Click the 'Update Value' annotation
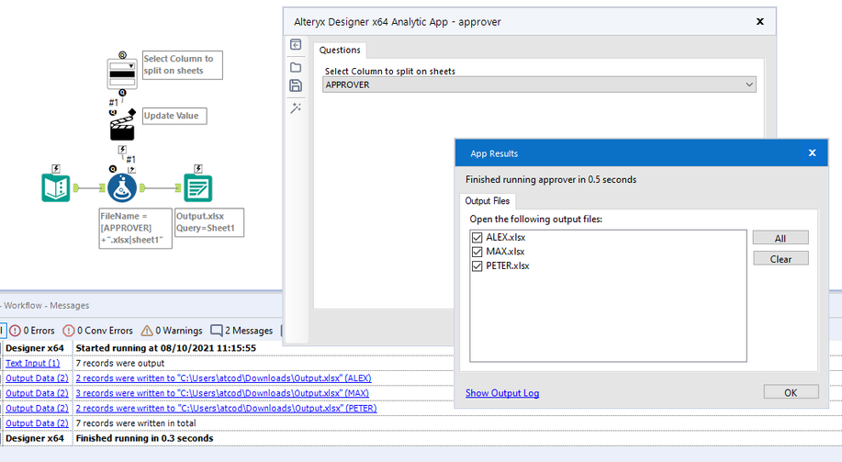 pos(174,116)
